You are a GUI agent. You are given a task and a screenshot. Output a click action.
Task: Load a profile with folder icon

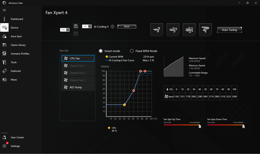(x=76, y=33)
